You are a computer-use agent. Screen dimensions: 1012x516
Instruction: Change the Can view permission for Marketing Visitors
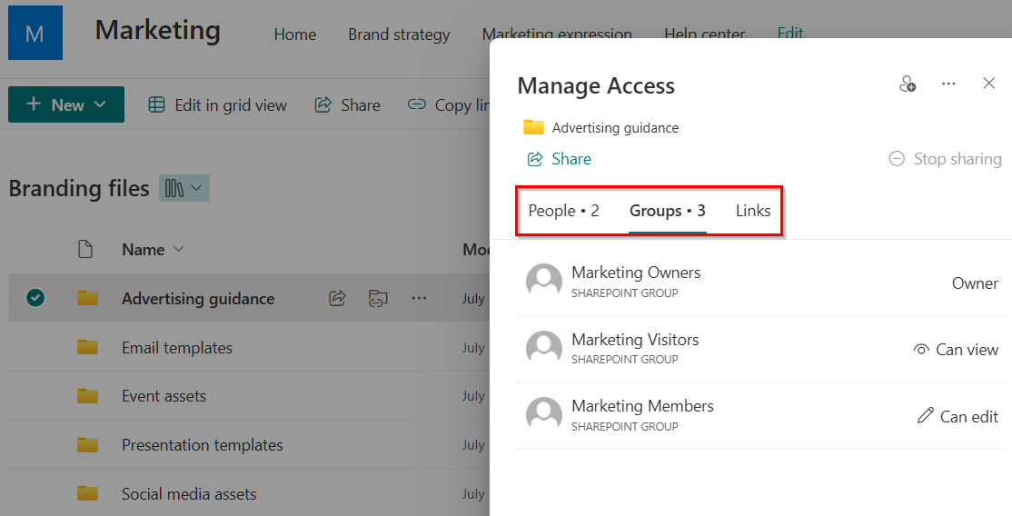tap(956, 350)
